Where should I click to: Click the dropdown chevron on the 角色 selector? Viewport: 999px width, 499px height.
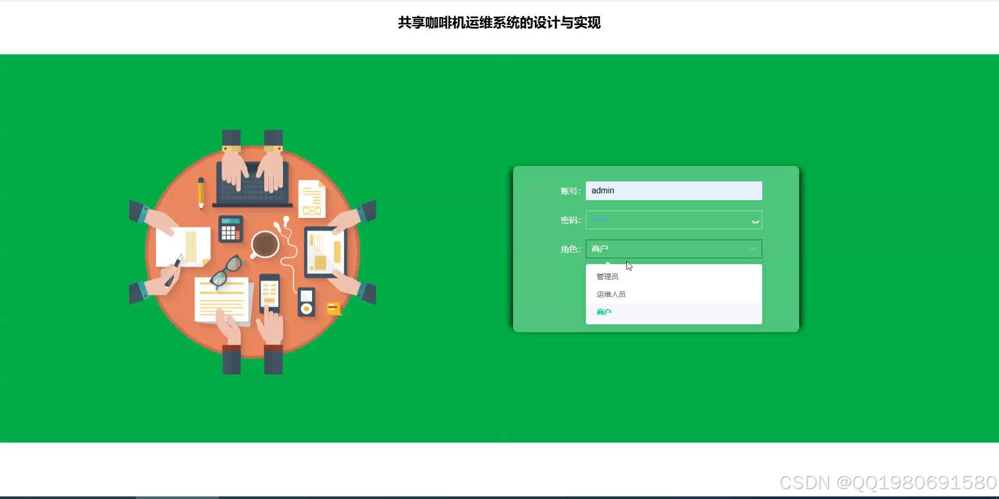click(x=753, y=249)
